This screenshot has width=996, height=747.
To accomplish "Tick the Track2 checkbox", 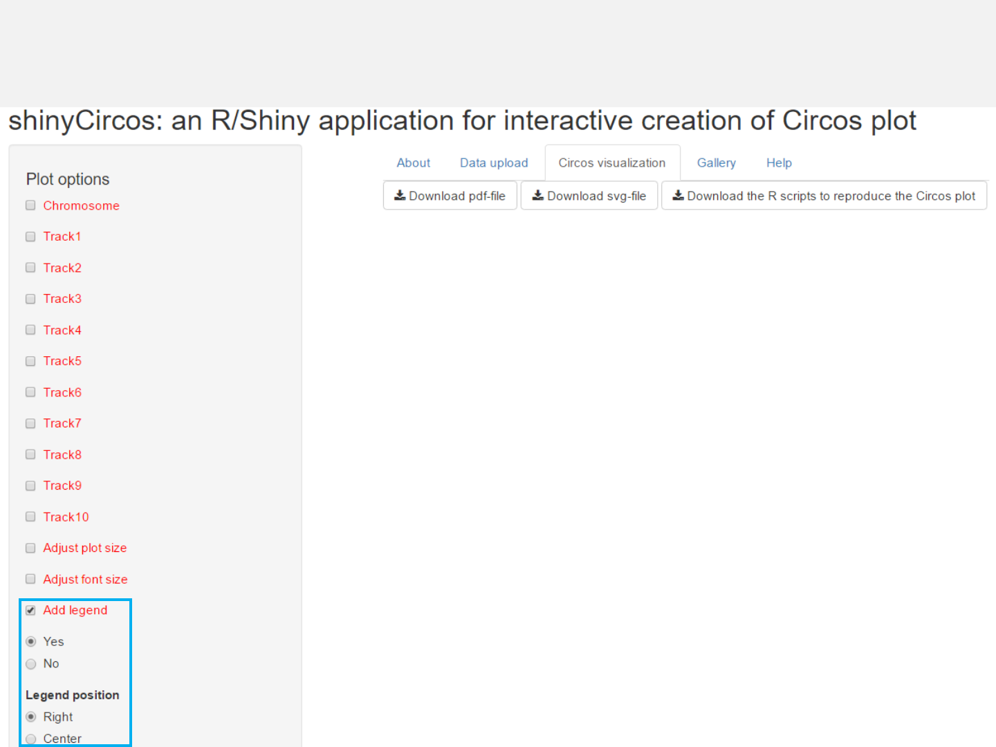I will [30, 268].
